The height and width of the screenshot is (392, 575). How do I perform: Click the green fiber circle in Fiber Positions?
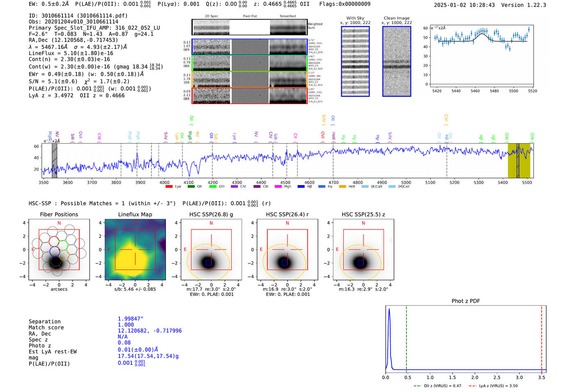pyautogui.click(x=62, y=246)
